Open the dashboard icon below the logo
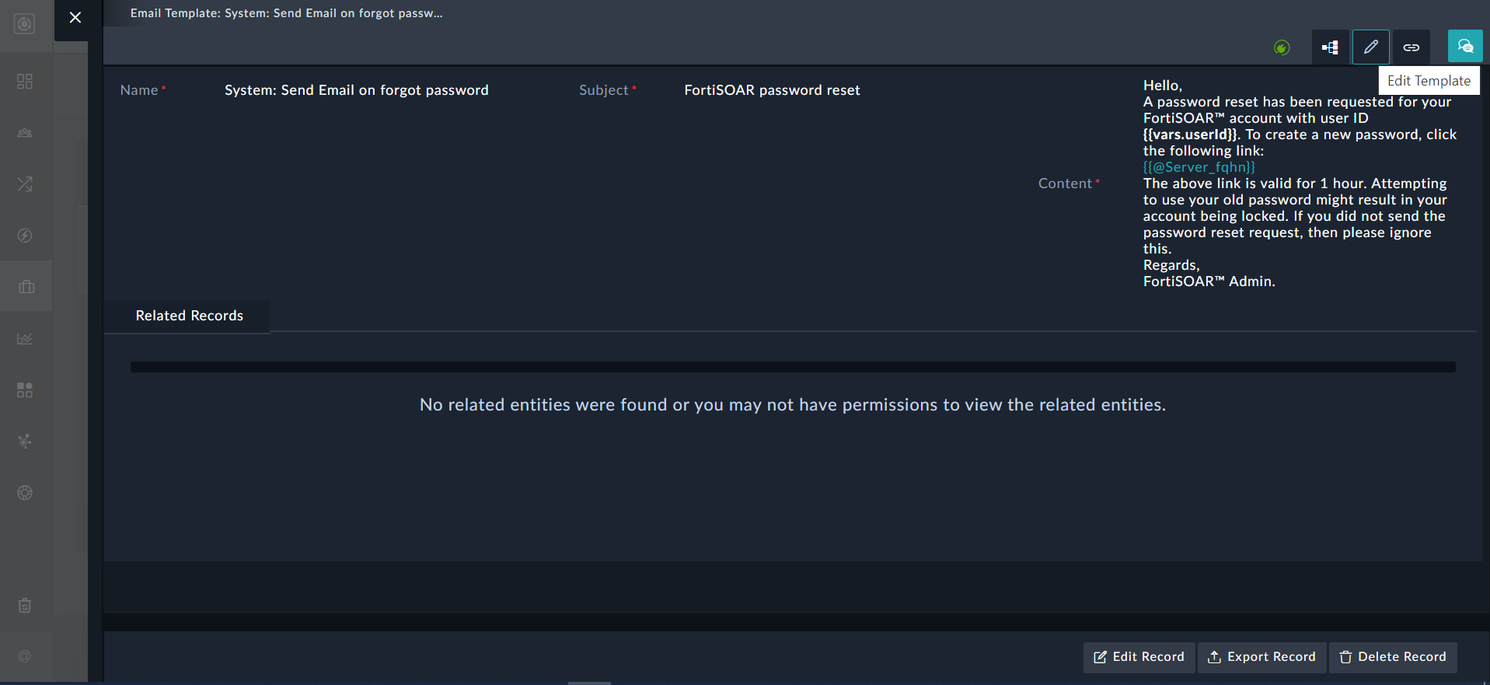Screen dimensions: 1490x685 pyautogui.click(x=25, y=82)
